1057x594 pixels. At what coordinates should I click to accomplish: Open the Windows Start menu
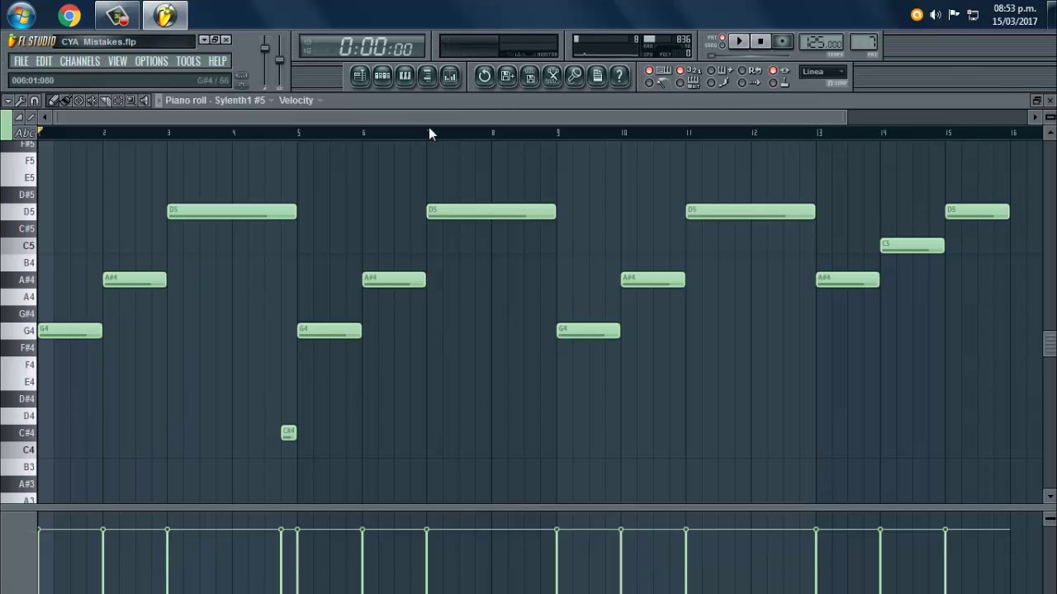[x=21, y=15]
